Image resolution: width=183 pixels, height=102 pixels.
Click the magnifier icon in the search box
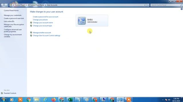[x=181, y=5]
